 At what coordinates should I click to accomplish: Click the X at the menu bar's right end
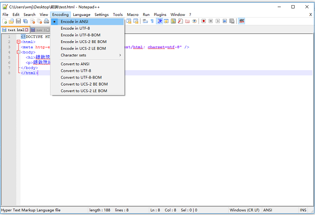(311, 15)
